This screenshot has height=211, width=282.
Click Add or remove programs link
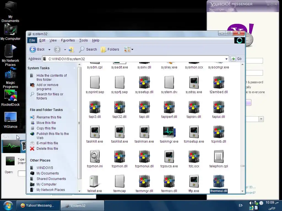tap(47, 87)
